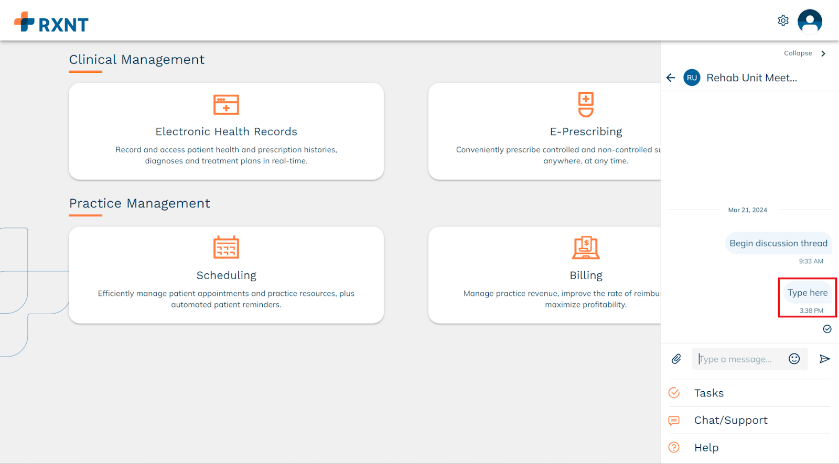Send the message with the arrow icon

pyautogui.click(x=824, y=359)
